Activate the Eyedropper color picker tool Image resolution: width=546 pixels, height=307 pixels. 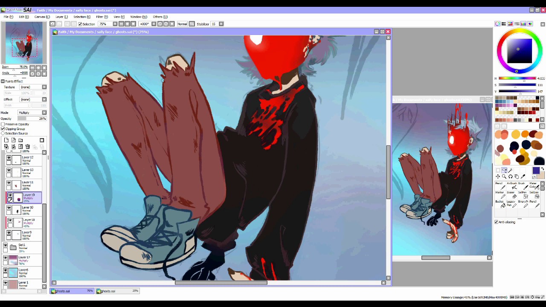click(x=523, y=177)
